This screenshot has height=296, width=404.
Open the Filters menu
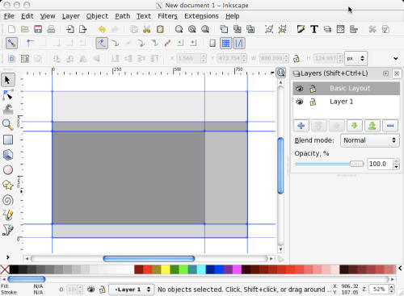167,16
